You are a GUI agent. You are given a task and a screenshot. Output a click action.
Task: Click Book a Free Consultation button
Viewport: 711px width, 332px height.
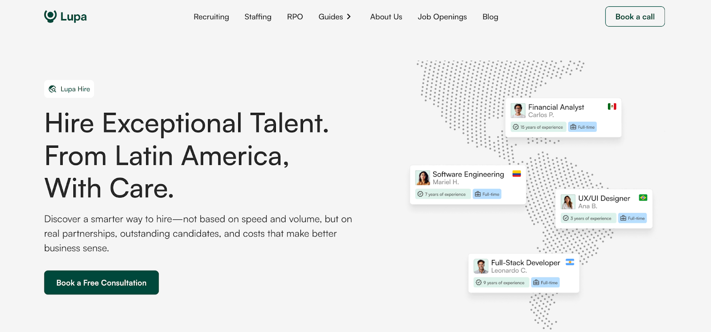pyautogui.click(x=101, y=282)
